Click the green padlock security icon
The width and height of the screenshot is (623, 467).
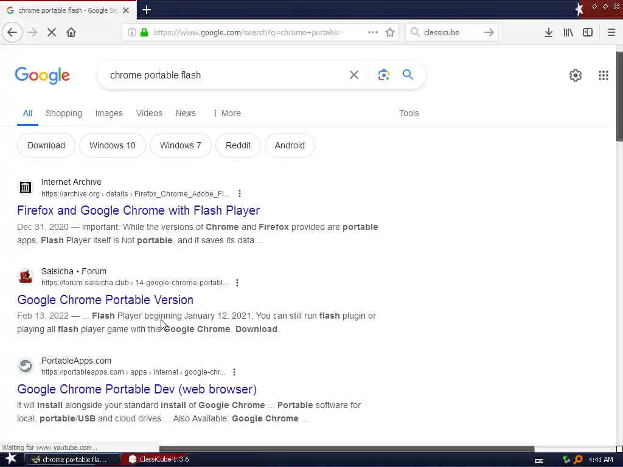point(144,32)
